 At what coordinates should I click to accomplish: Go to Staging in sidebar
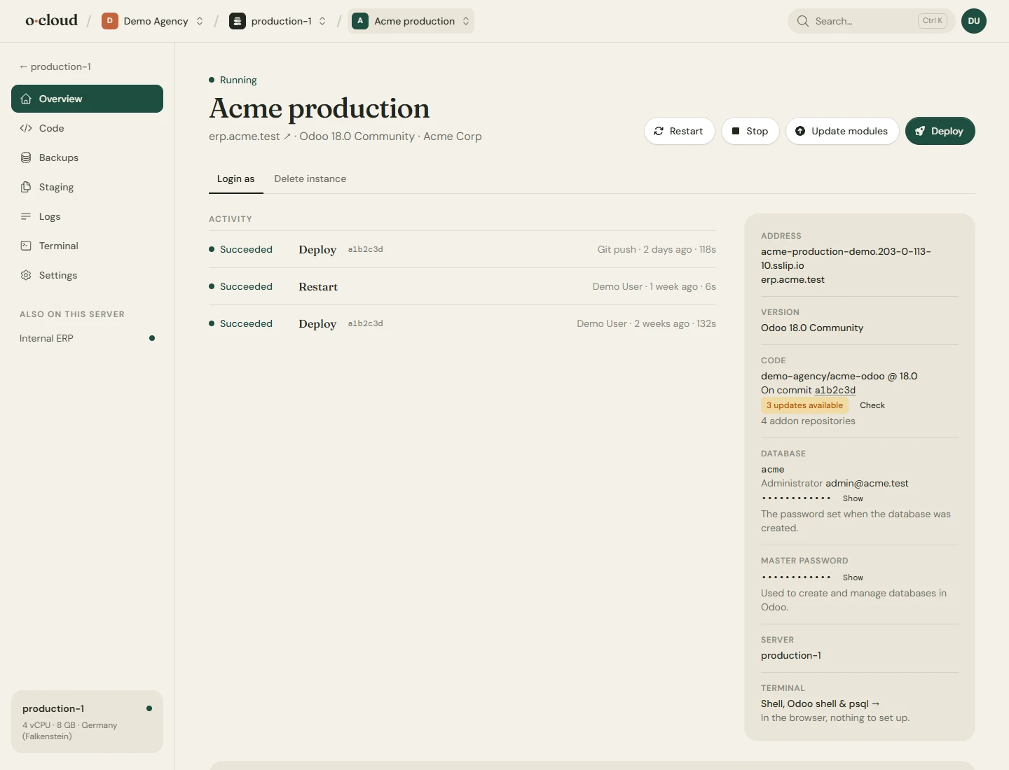[x=87, y=187]
